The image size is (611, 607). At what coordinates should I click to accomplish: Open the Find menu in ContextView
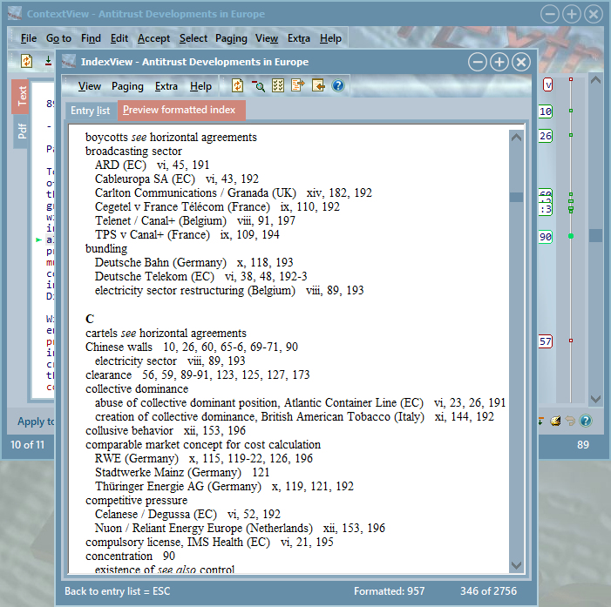point(91,38)
